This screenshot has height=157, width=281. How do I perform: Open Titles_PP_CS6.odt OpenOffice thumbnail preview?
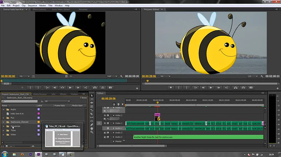tap(62, 138)
